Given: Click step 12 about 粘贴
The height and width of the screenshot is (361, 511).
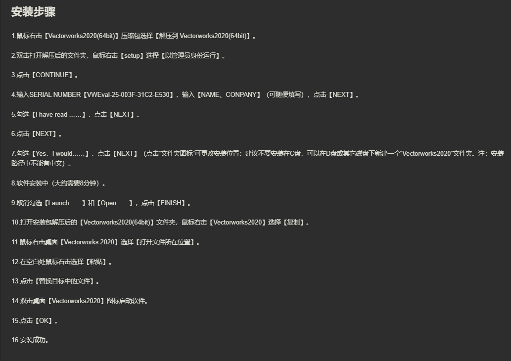Looking at the screenshot, I should coord(62,262).
